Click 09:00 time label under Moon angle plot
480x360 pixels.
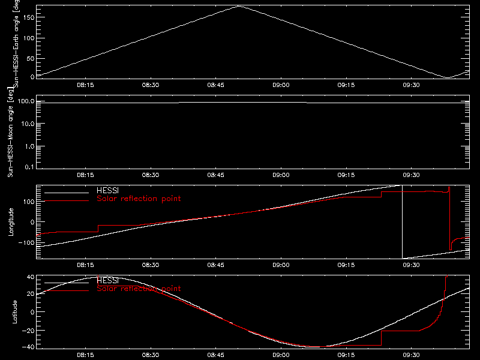[x=281, y=175]
